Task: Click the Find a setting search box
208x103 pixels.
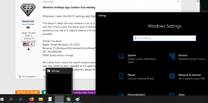Action: click(164, 38)
